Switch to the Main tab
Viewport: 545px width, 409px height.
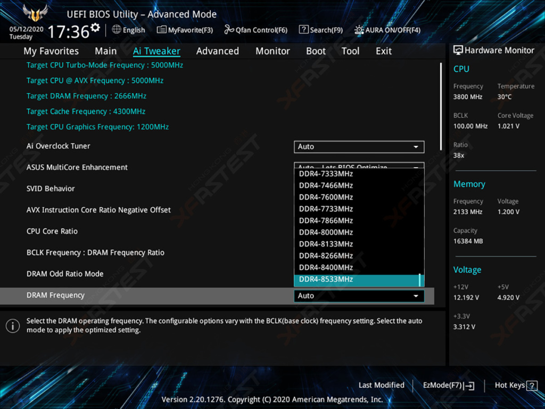coord(106,51)
